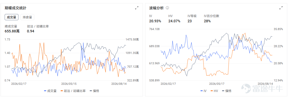Image resolution: width=288 pixels, height=98 pixels.
Task: Toggle the 價格 legend in volatility chart
Action: (x=227, y=91)
